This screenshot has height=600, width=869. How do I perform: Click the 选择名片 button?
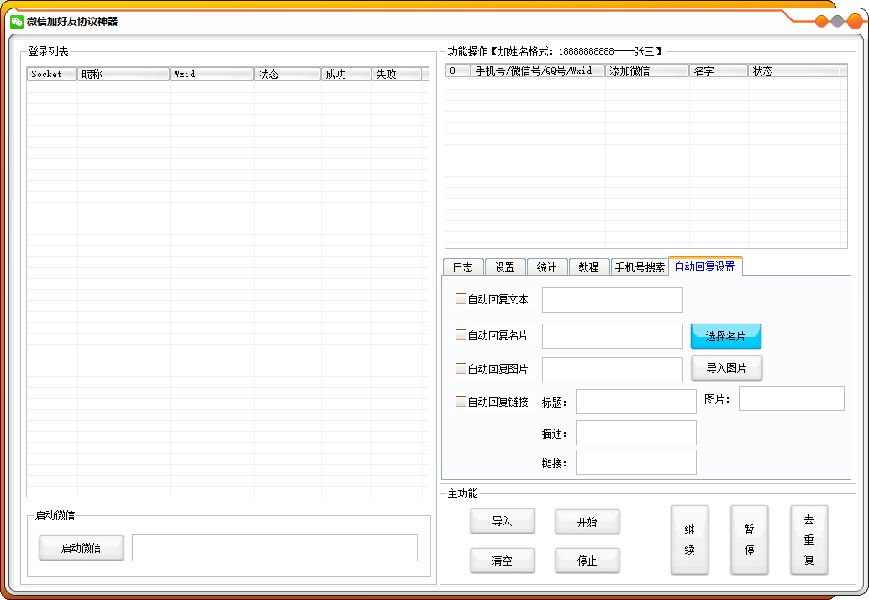pyautogui.click(x=726, y=336)
